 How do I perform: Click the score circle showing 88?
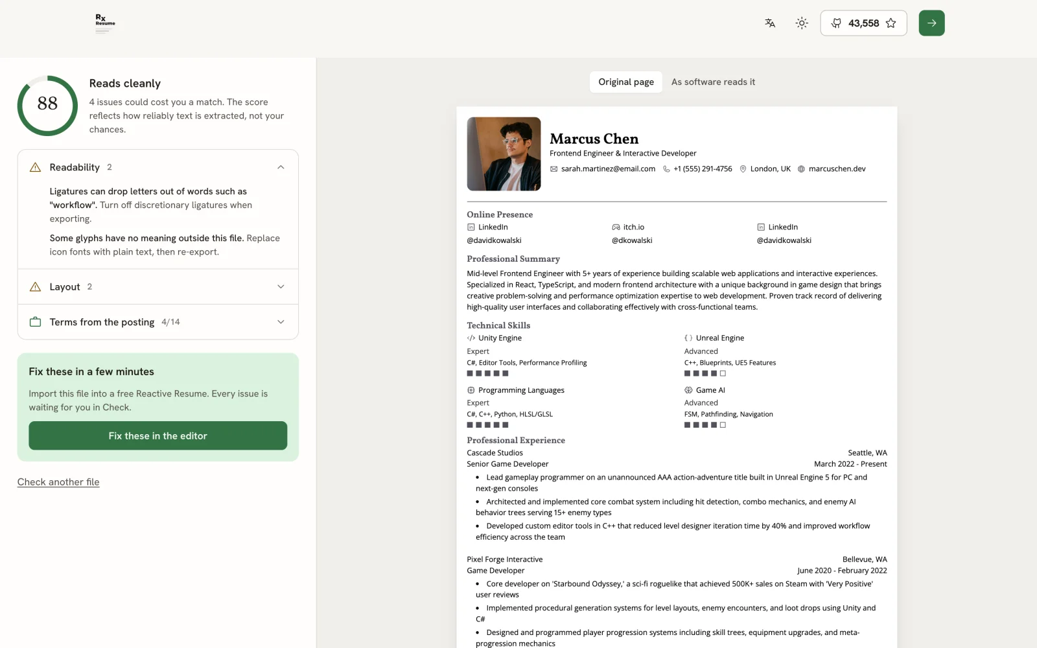(x=47, y=106)
